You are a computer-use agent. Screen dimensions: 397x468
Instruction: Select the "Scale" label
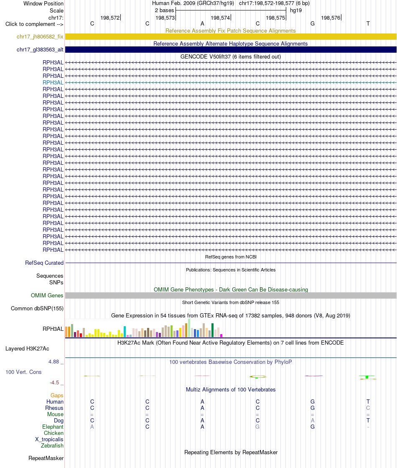56,10
